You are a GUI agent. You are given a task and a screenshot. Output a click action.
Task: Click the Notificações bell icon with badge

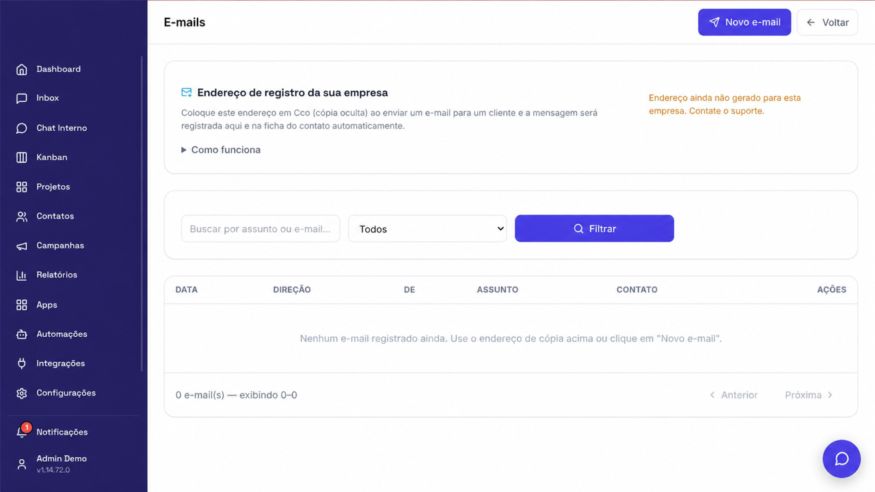(23, 431)
